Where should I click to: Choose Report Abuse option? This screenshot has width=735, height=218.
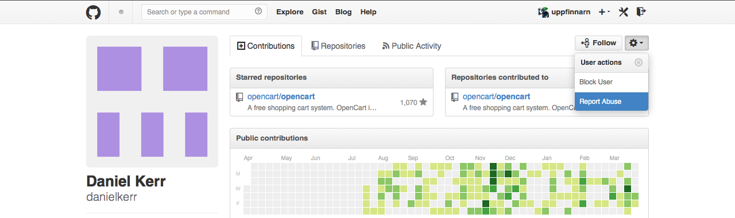pyautogui.click(x=612, y=102)
